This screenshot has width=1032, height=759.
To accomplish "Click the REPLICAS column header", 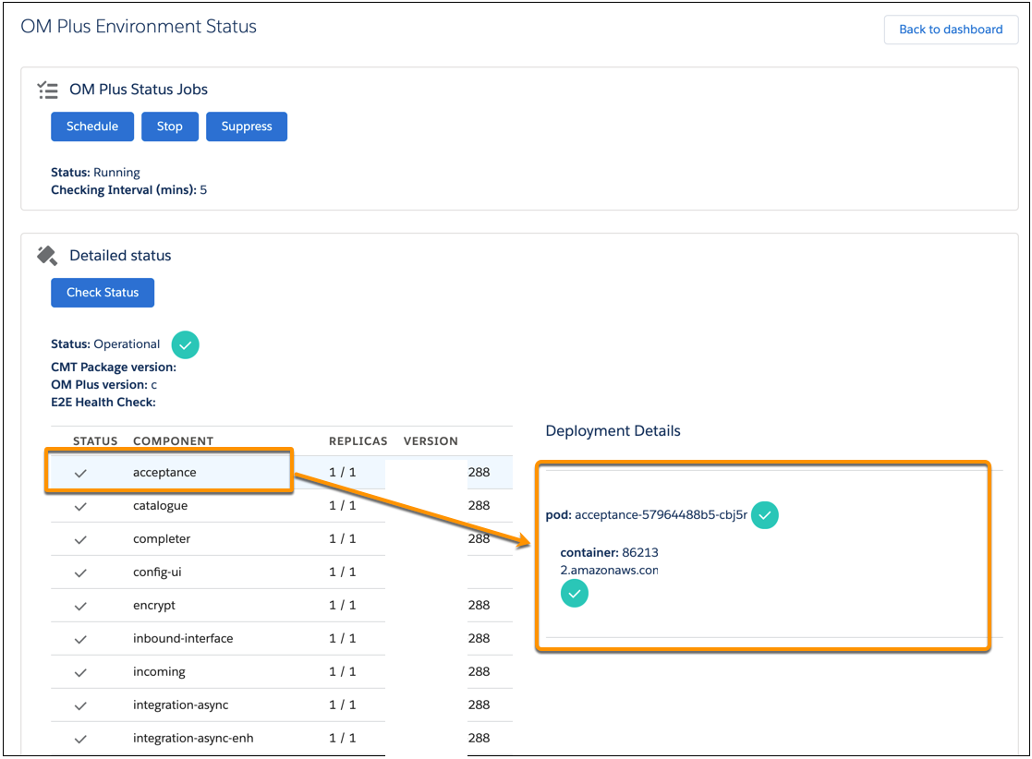I will pos(358,441).
